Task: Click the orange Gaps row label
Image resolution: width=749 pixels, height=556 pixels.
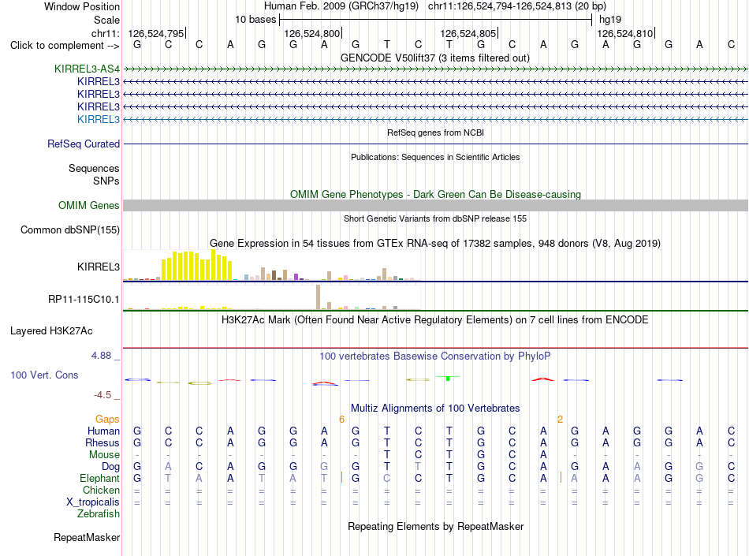Action: [107, 420]
